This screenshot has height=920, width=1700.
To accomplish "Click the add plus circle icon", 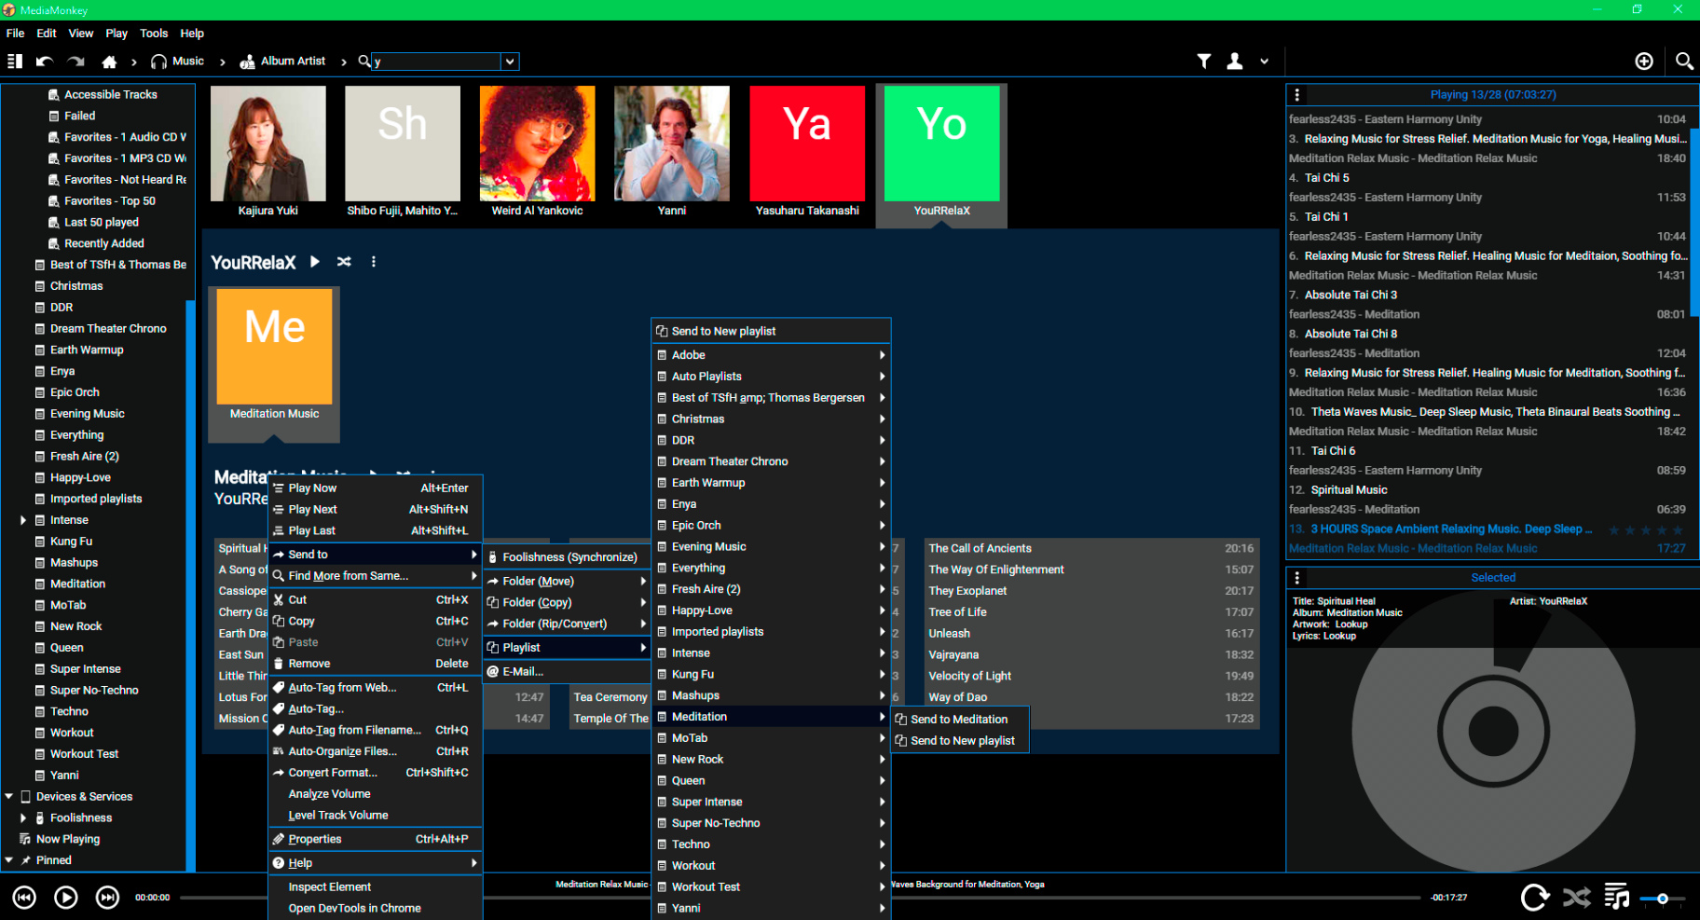I will click(x=1644, y=62).
